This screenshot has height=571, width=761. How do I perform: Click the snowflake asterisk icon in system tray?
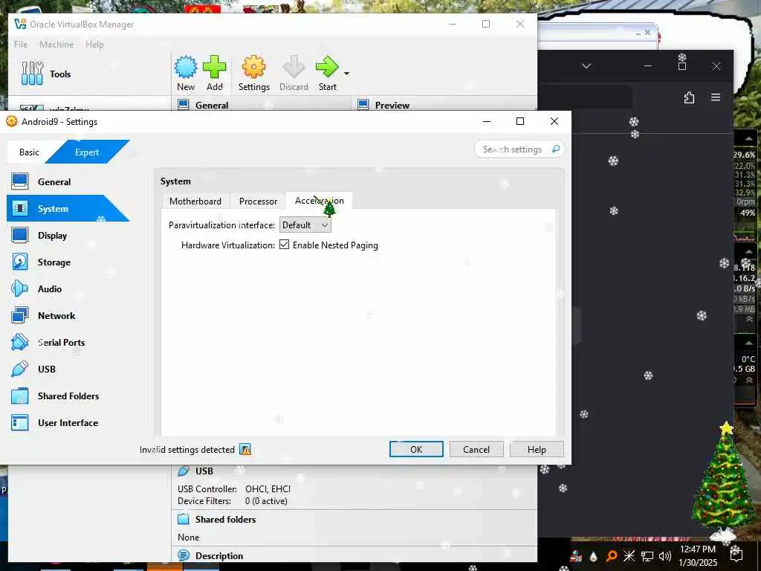(x=629, y=556)
